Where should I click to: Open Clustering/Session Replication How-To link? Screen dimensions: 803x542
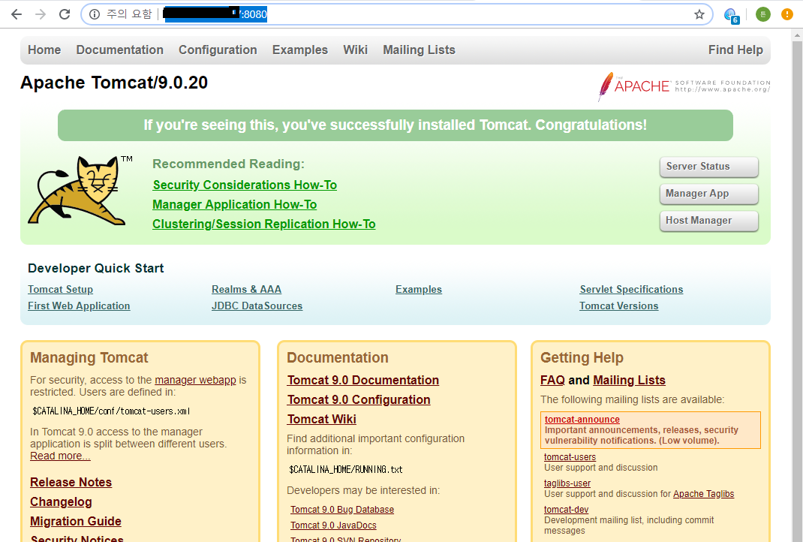point(263,224)
